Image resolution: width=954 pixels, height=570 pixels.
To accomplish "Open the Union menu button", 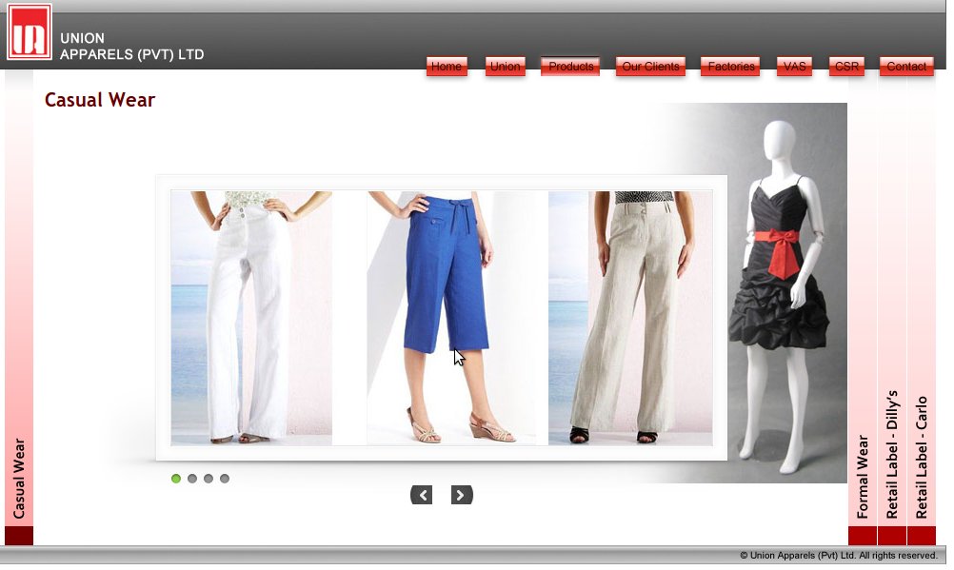I will [505, 67].
